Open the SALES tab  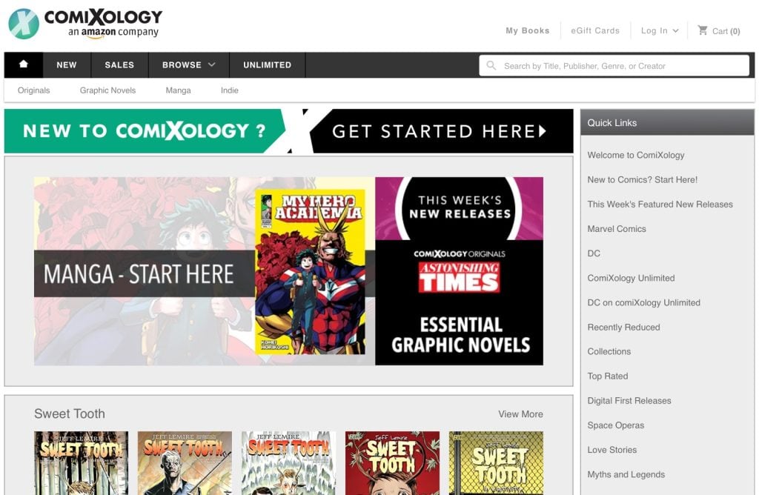coord(119,64)
